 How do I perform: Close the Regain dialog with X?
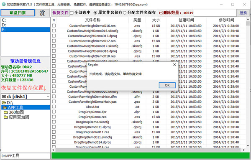174,65
